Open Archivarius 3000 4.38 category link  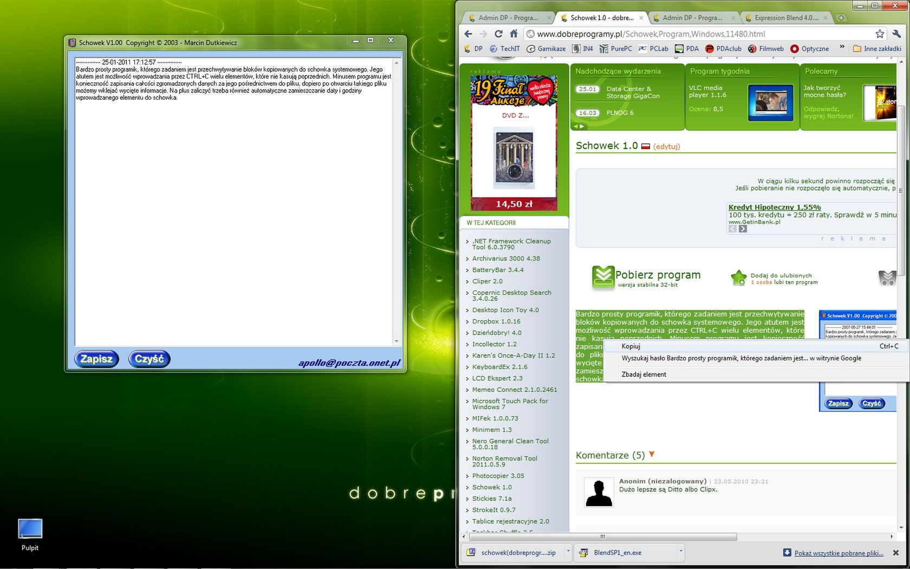[x=506, y=258]
